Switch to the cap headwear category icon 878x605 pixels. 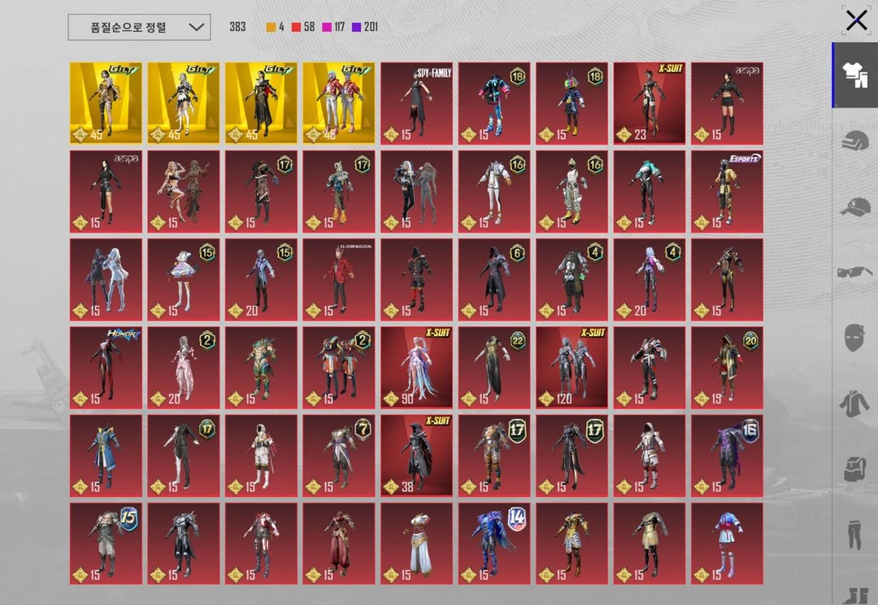[x=854, y=207]
